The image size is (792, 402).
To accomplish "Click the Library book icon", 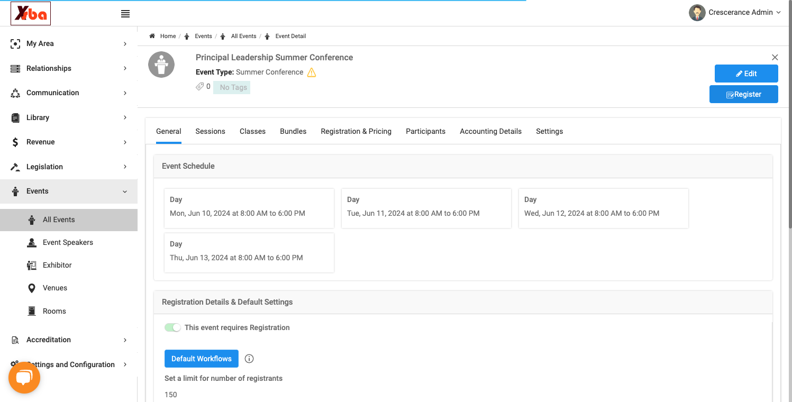I will pyautogui.click(x=15, y=117).
